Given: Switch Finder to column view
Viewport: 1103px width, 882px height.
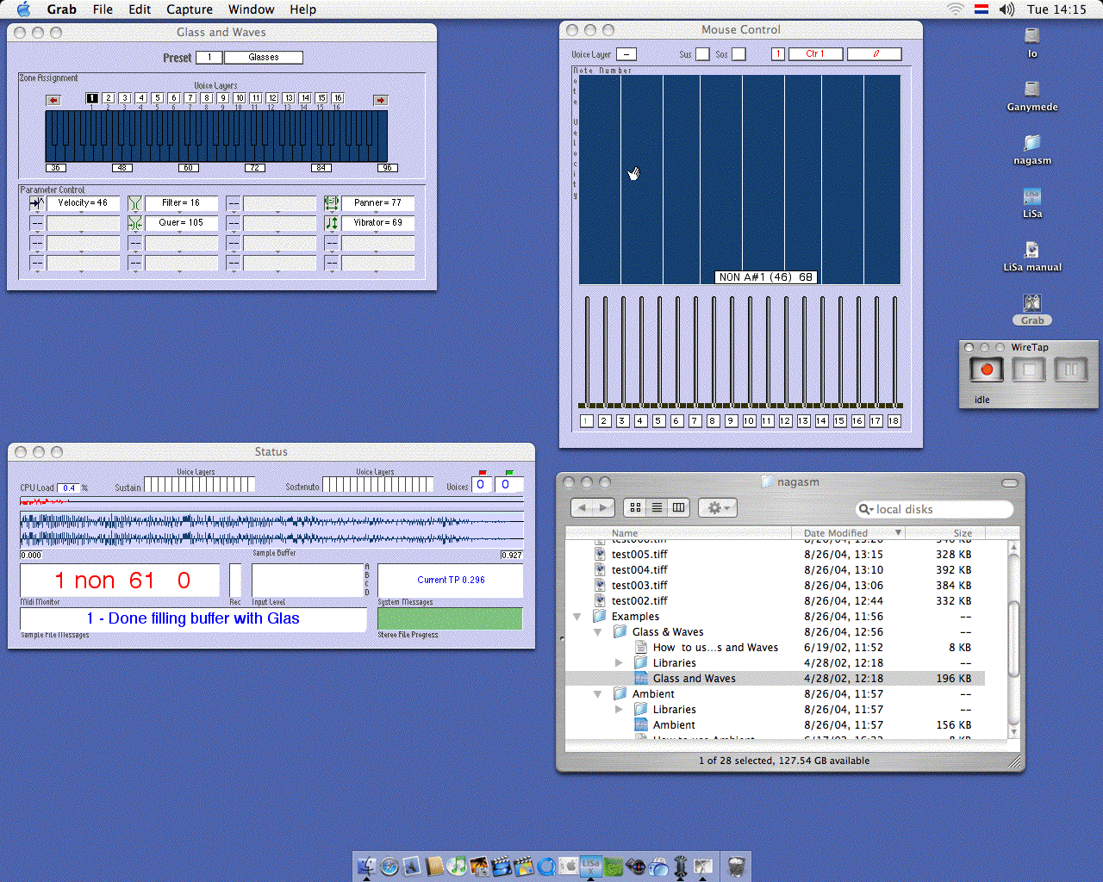Looking at the screenshot, I should click(x=679, y=508).
